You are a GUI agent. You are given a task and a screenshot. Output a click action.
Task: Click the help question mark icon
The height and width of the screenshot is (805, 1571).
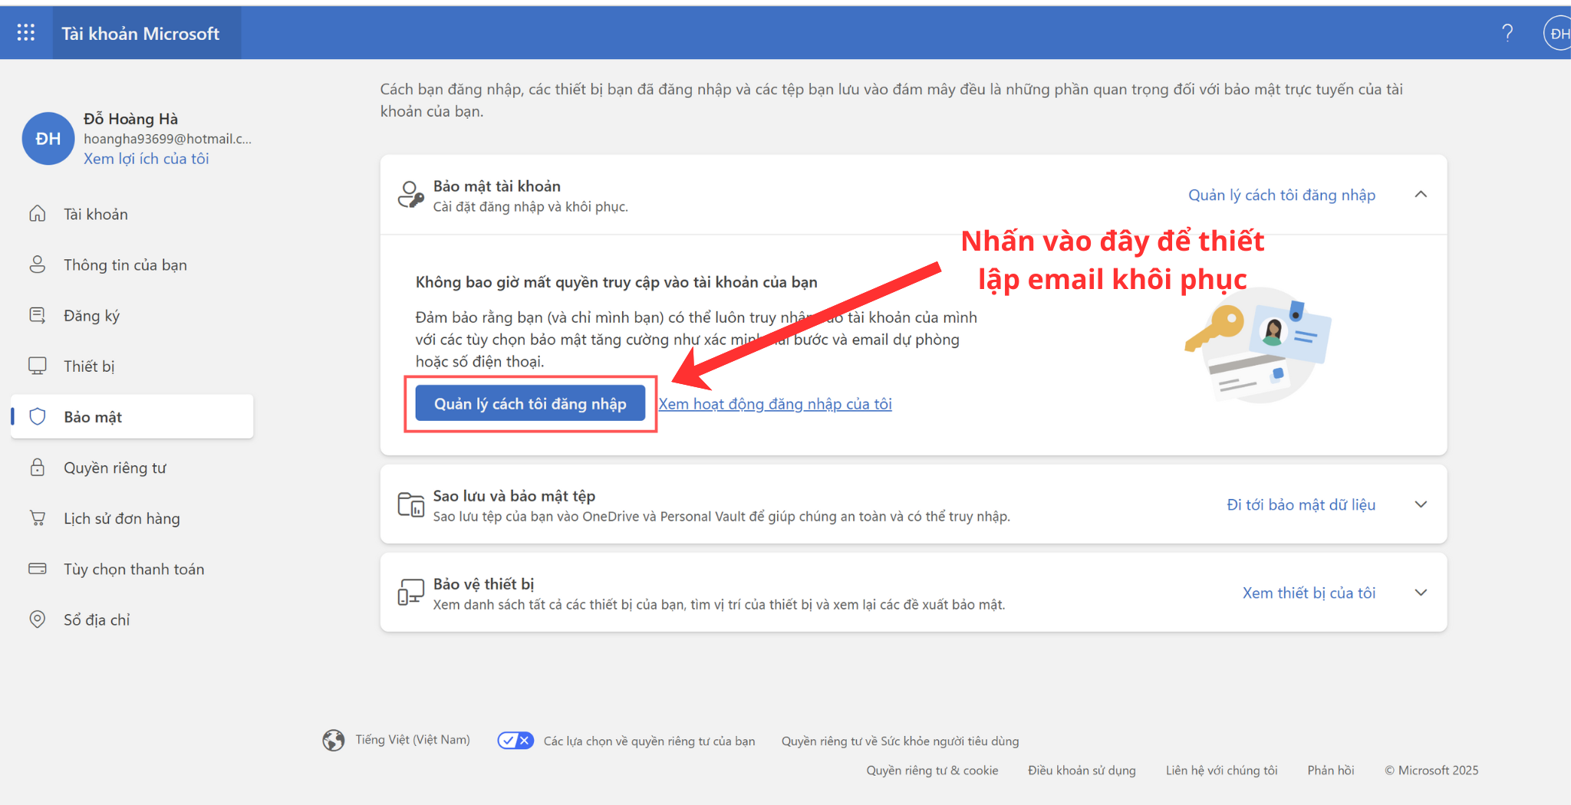(1507, 32)
